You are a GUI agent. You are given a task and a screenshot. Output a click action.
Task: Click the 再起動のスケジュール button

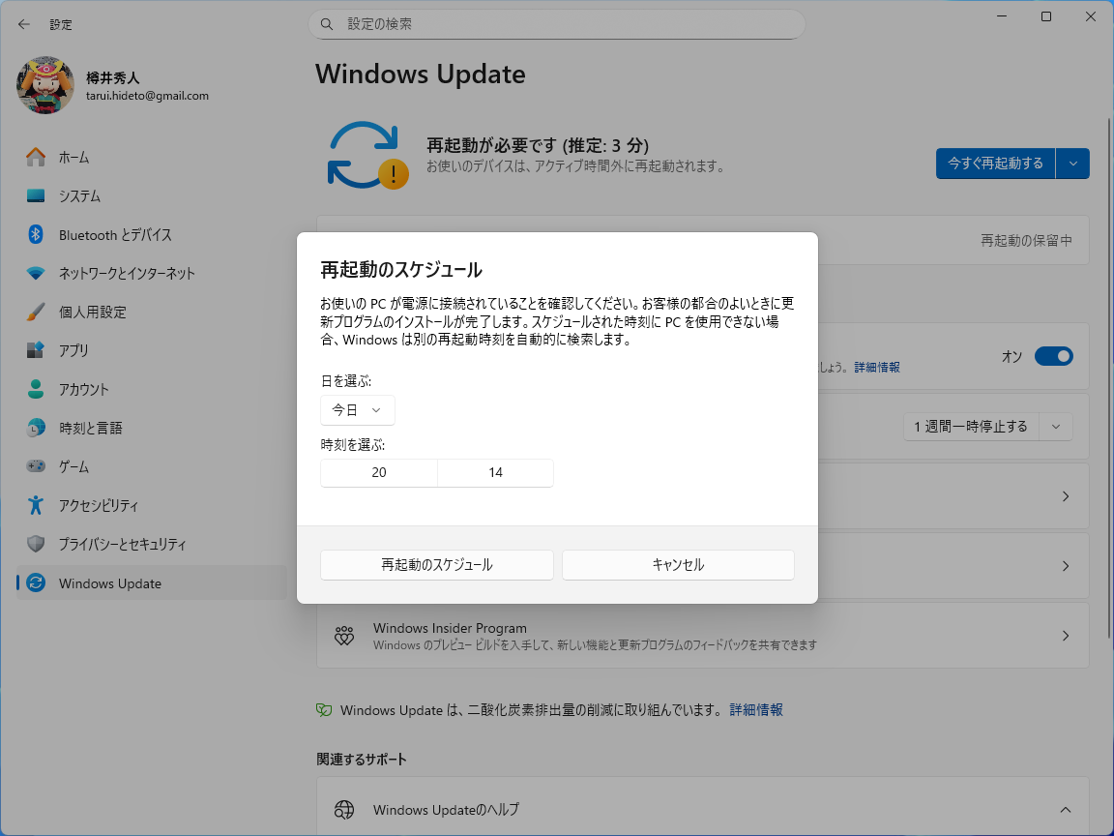pos(436,565)
